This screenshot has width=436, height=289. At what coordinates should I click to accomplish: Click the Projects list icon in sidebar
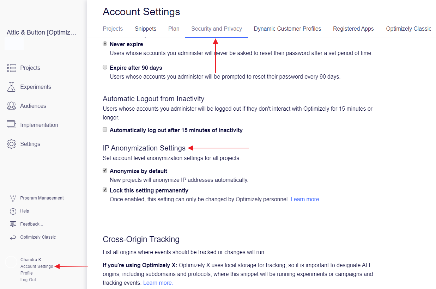point(12,68)
